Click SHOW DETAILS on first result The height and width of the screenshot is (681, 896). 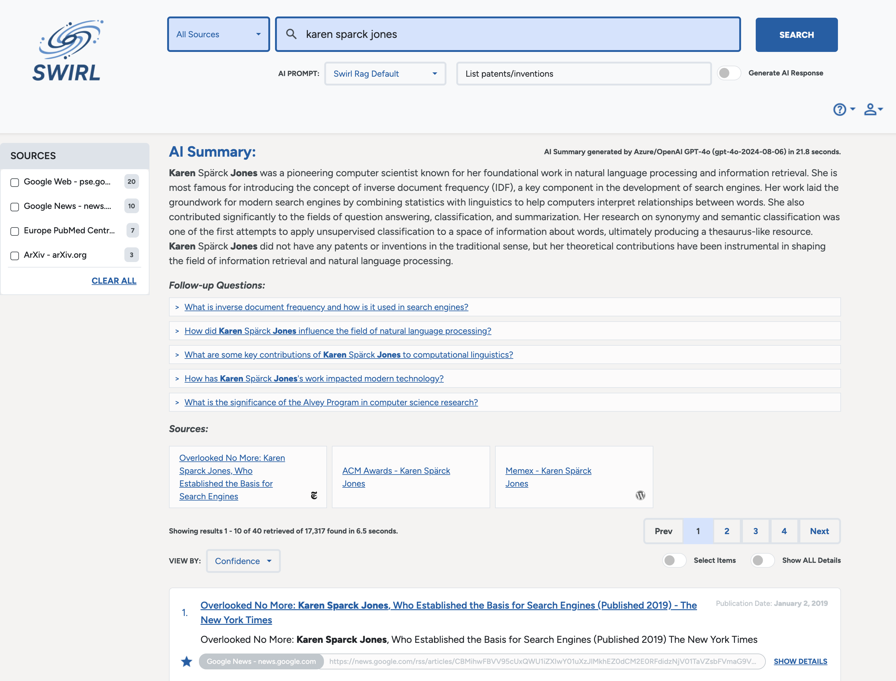pos(800,661)
